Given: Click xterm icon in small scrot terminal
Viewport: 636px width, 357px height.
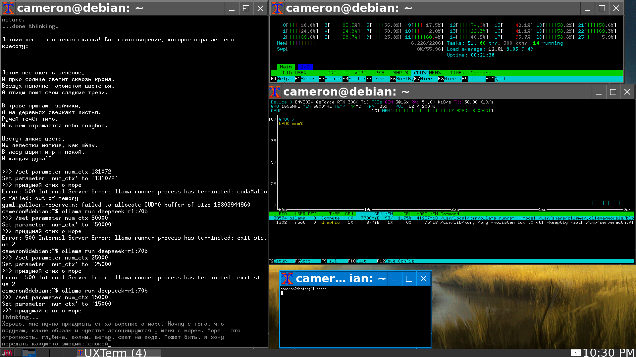Looking at the screenshot, I should click(287, 279).
